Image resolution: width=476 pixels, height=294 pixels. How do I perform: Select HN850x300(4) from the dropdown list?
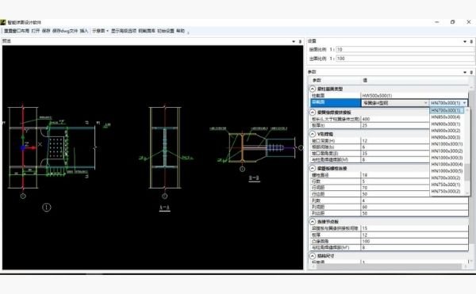click(x=446, y=117)
